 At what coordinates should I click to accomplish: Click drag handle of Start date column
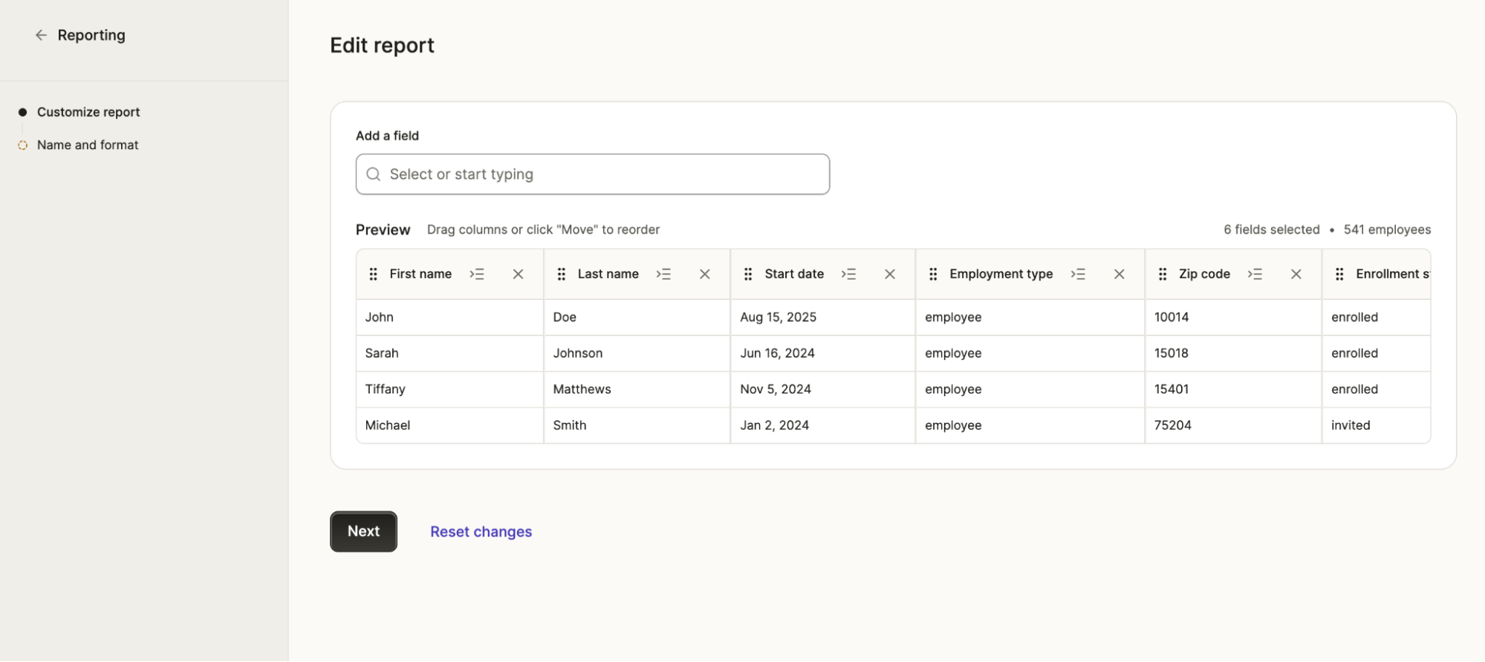coord(748,275)
